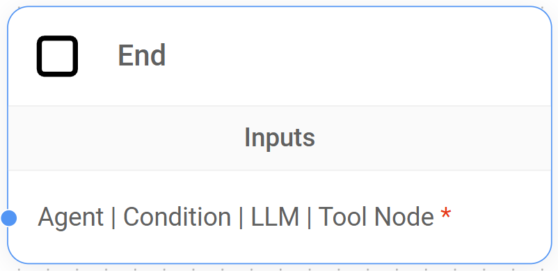Click the separator between Condition and LLM

pos(241,217)
